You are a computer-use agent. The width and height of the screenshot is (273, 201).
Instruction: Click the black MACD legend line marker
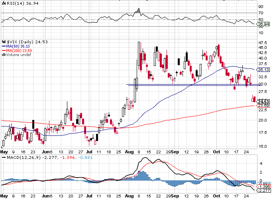point(4,157)
